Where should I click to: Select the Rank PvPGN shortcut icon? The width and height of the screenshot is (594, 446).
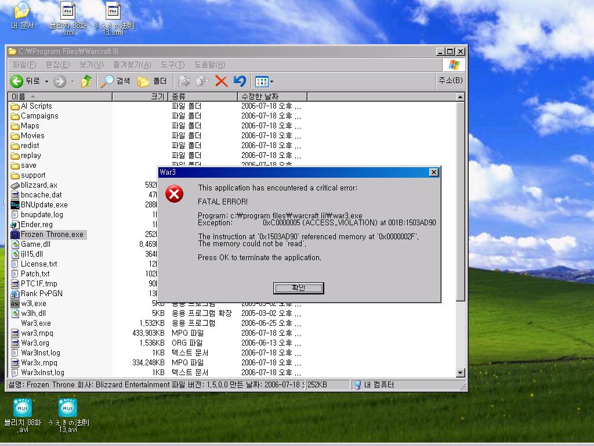point(15,294)
